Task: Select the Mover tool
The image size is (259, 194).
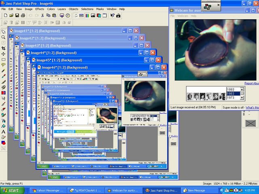Action: pyautogui.click(x=3, y=54)
